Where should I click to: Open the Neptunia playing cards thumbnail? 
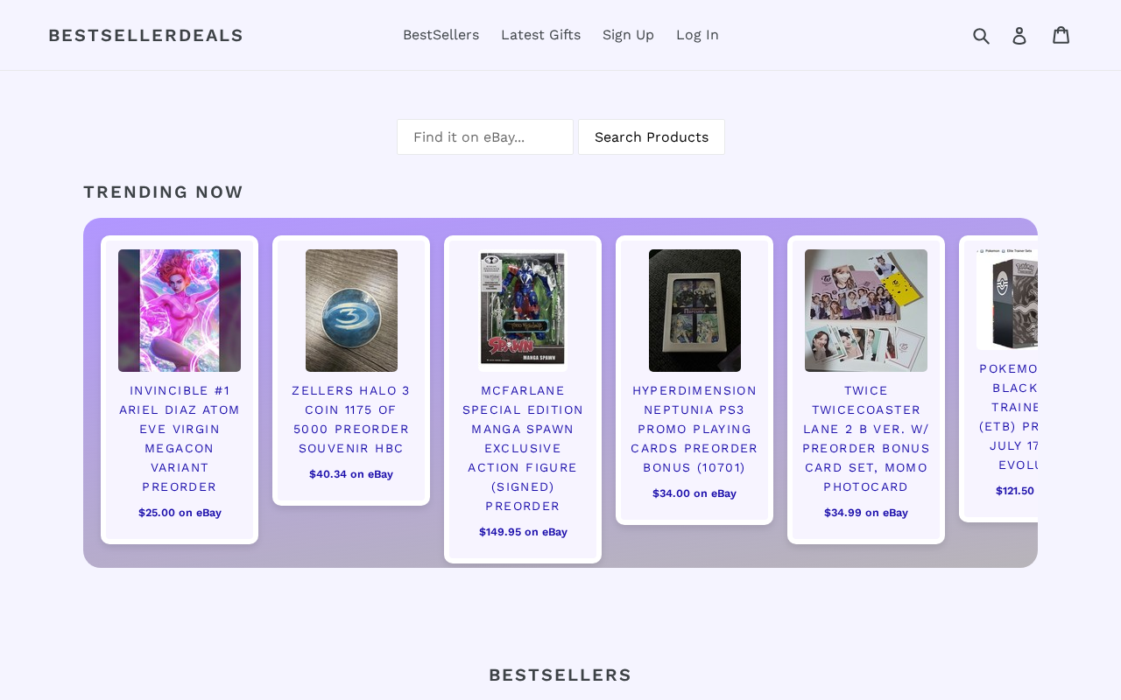click(694, 311)
